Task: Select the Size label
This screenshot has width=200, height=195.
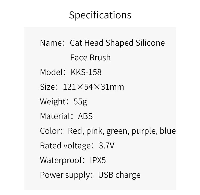Action: 48,87
